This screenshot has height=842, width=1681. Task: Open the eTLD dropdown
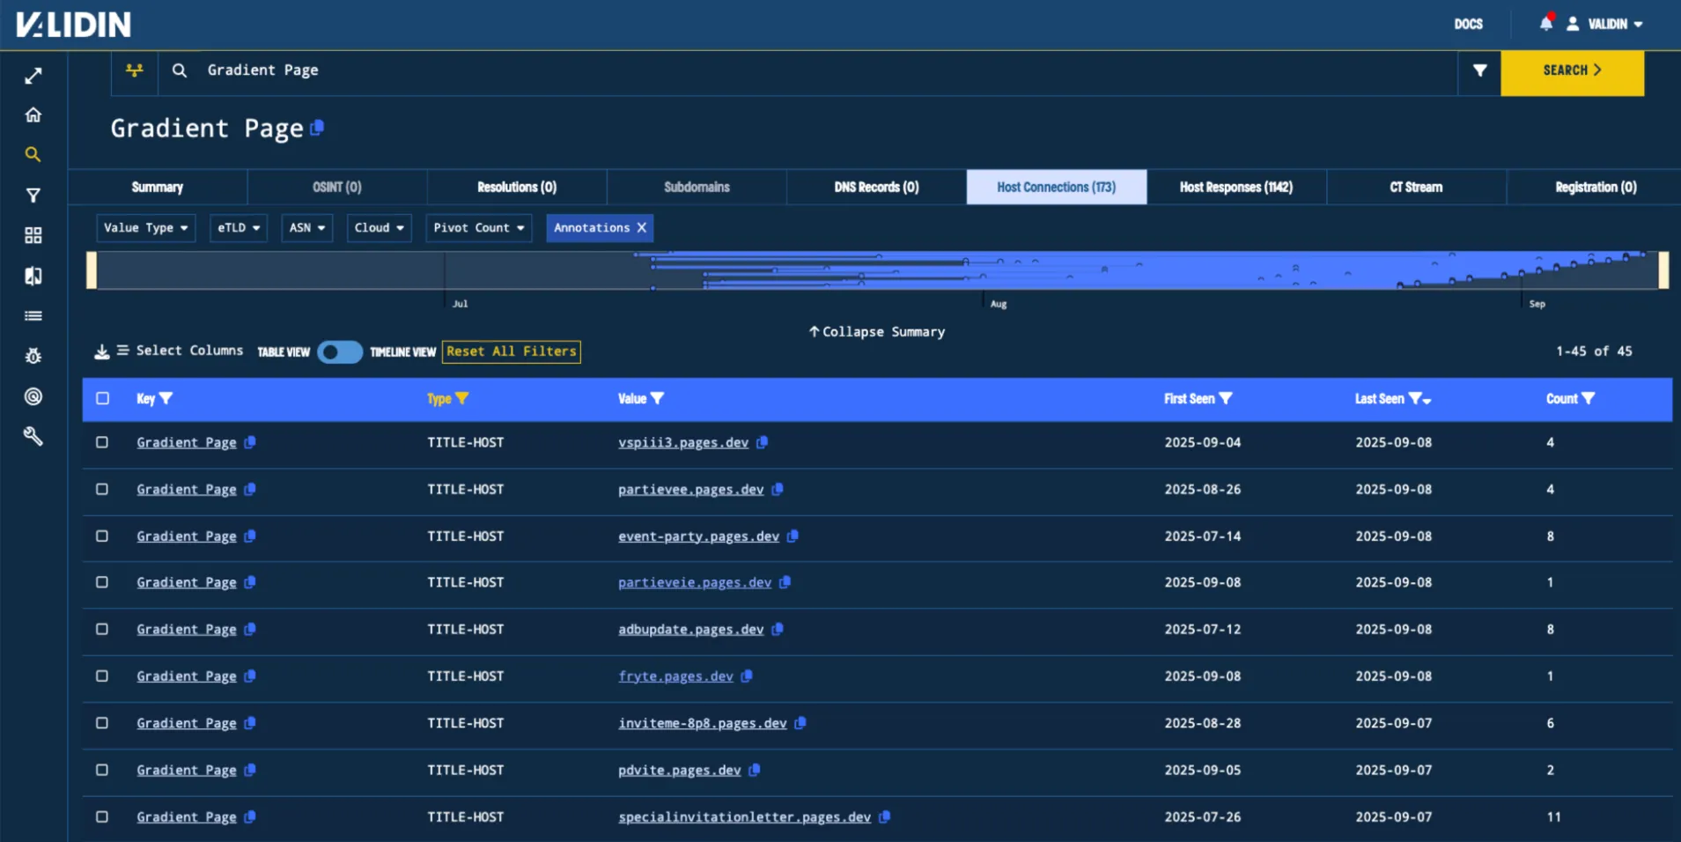coord(239,227)
